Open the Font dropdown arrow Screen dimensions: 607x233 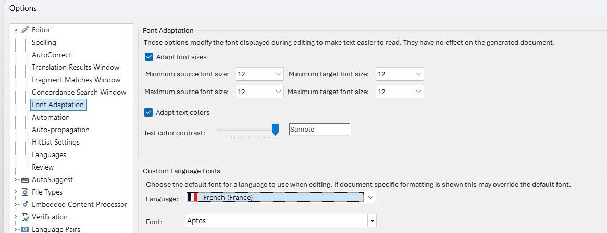click(372, 221)
